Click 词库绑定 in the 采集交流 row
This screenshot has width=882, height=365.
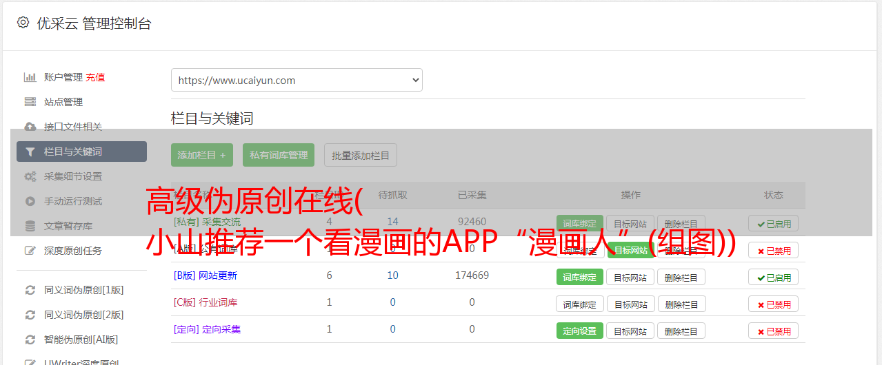580,224
